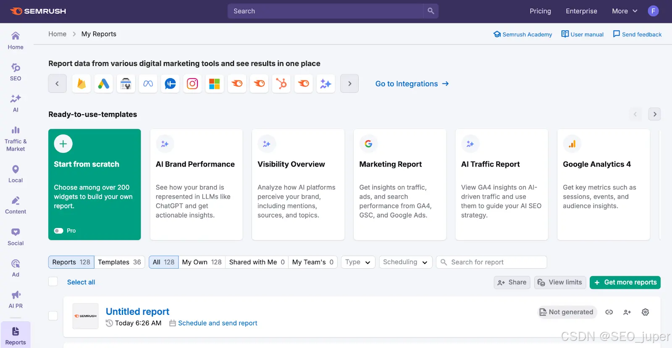Click the top Search input field

point(325,11)
